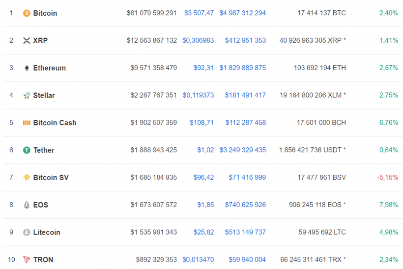Click the red TRON logo icon
Screen dimensions: 403x269
click(x=27, y=260)
